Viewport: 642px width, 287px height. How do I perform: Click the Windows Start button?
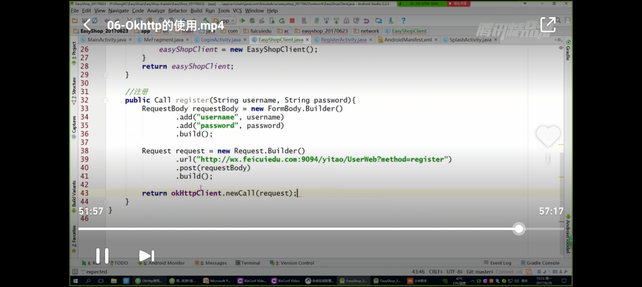pos(75,281)
